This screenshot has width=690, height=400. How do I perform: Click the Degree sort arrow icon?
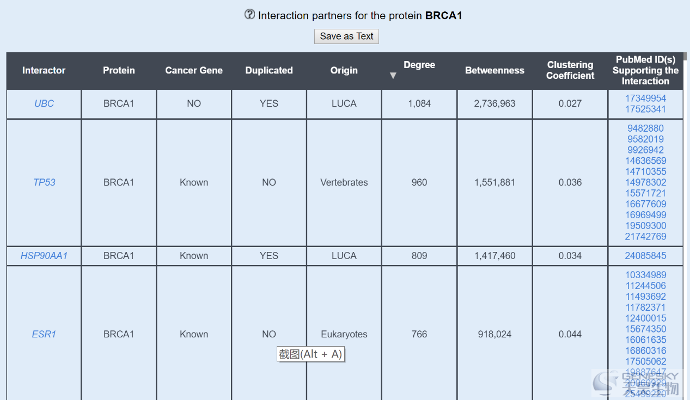pos(393,76)
